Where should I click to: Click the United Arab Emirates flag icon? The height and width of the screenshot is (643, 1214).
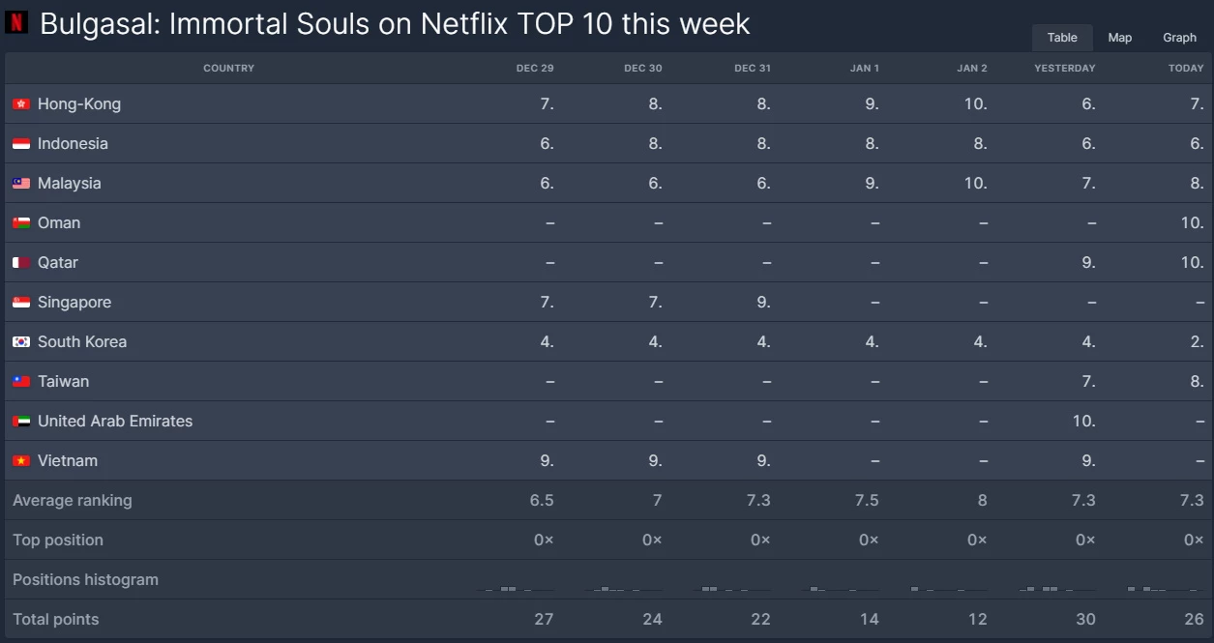click(21, 422)
